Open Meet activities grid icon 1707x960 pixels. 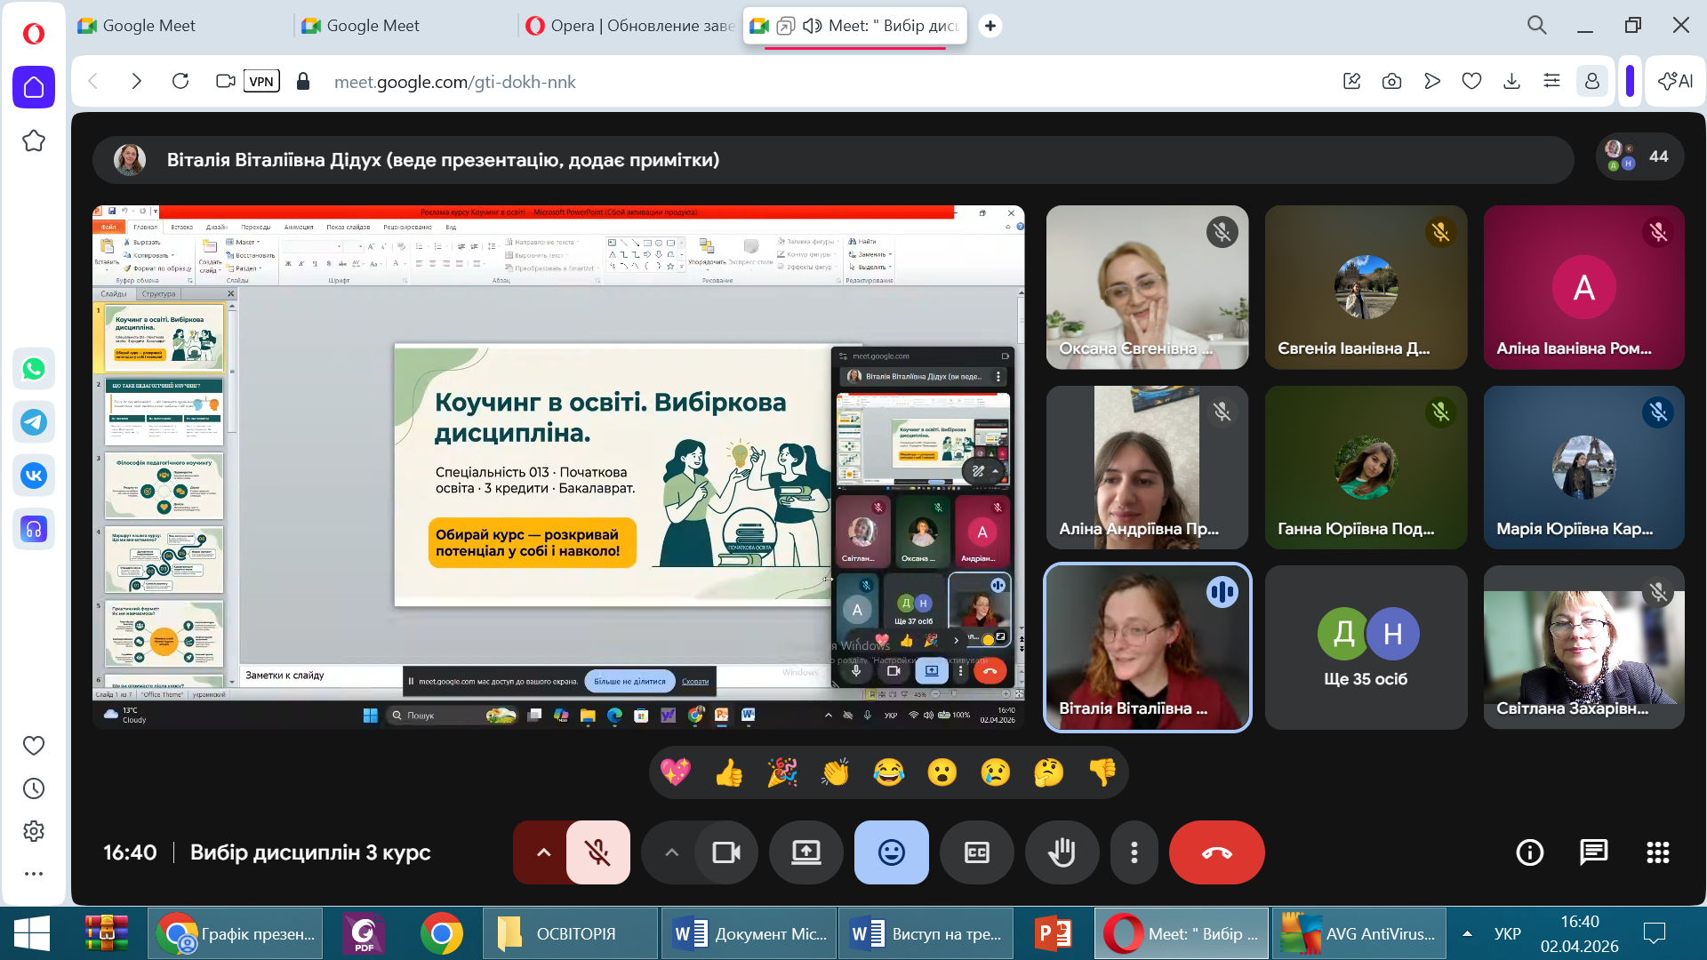(1657, 852)
